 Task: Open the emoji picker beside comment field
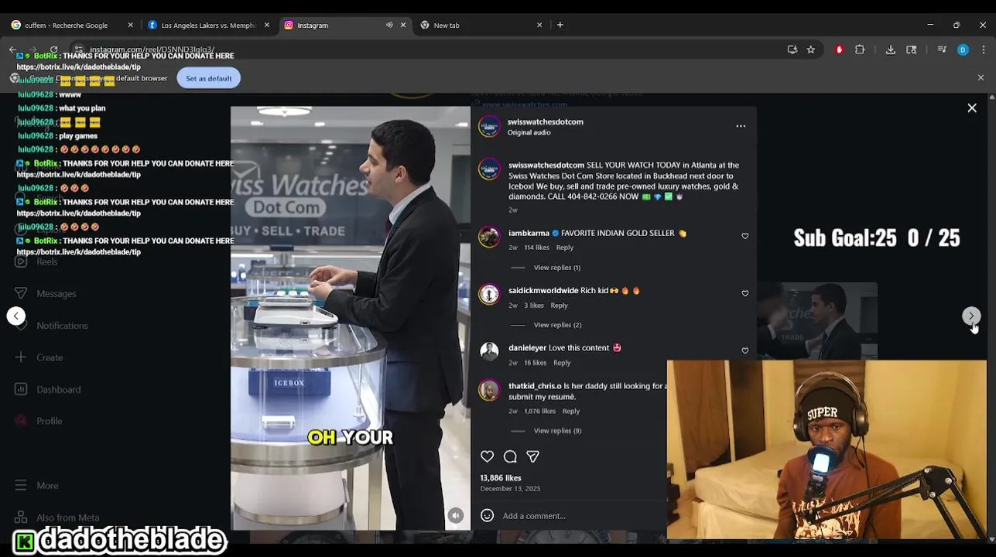coord(488,515)
